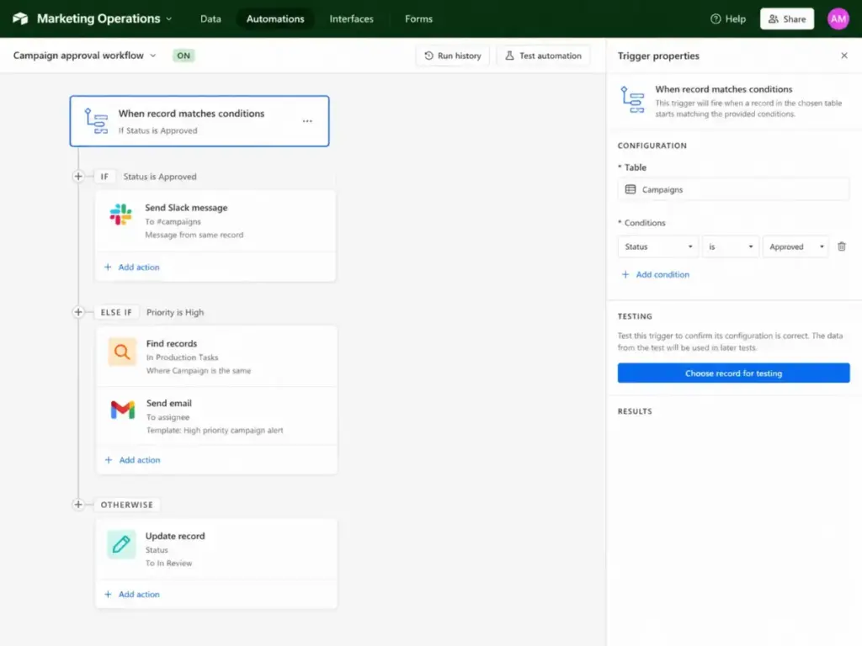Image resolution: width=862 pixels, height=646 pixels.
Task: Select the Send email action
Action: (x=216, y=416)
